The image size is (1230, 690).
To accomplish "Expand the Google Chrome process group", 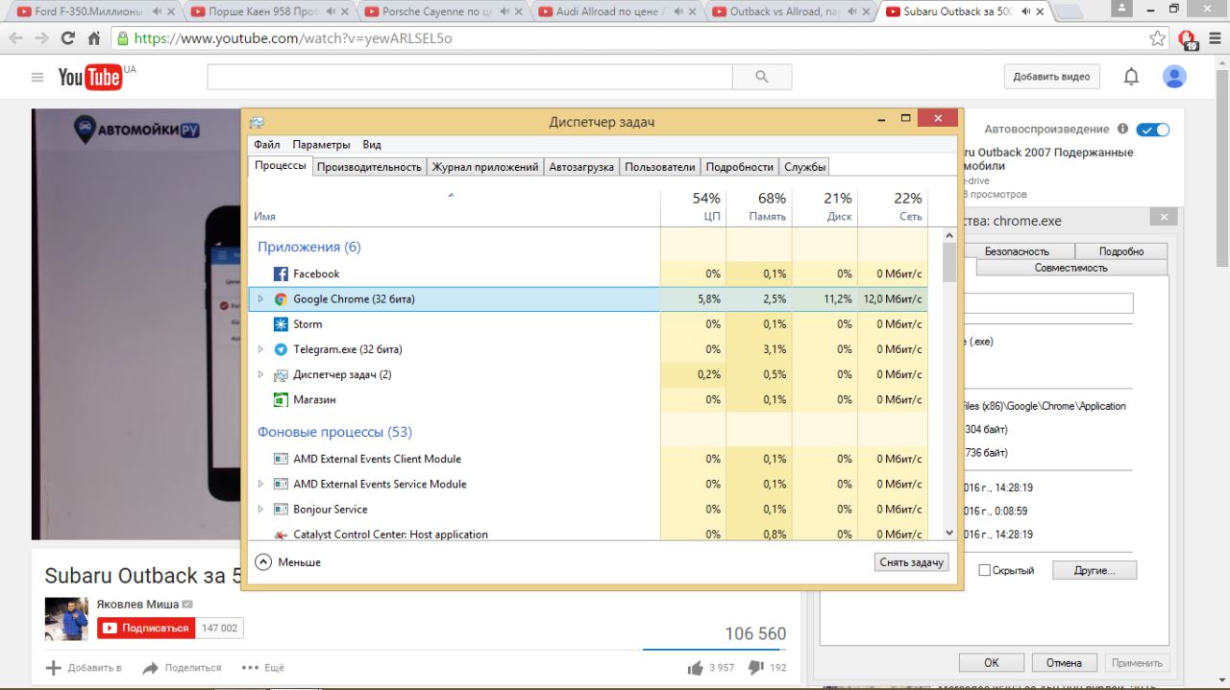I will 259,299.
